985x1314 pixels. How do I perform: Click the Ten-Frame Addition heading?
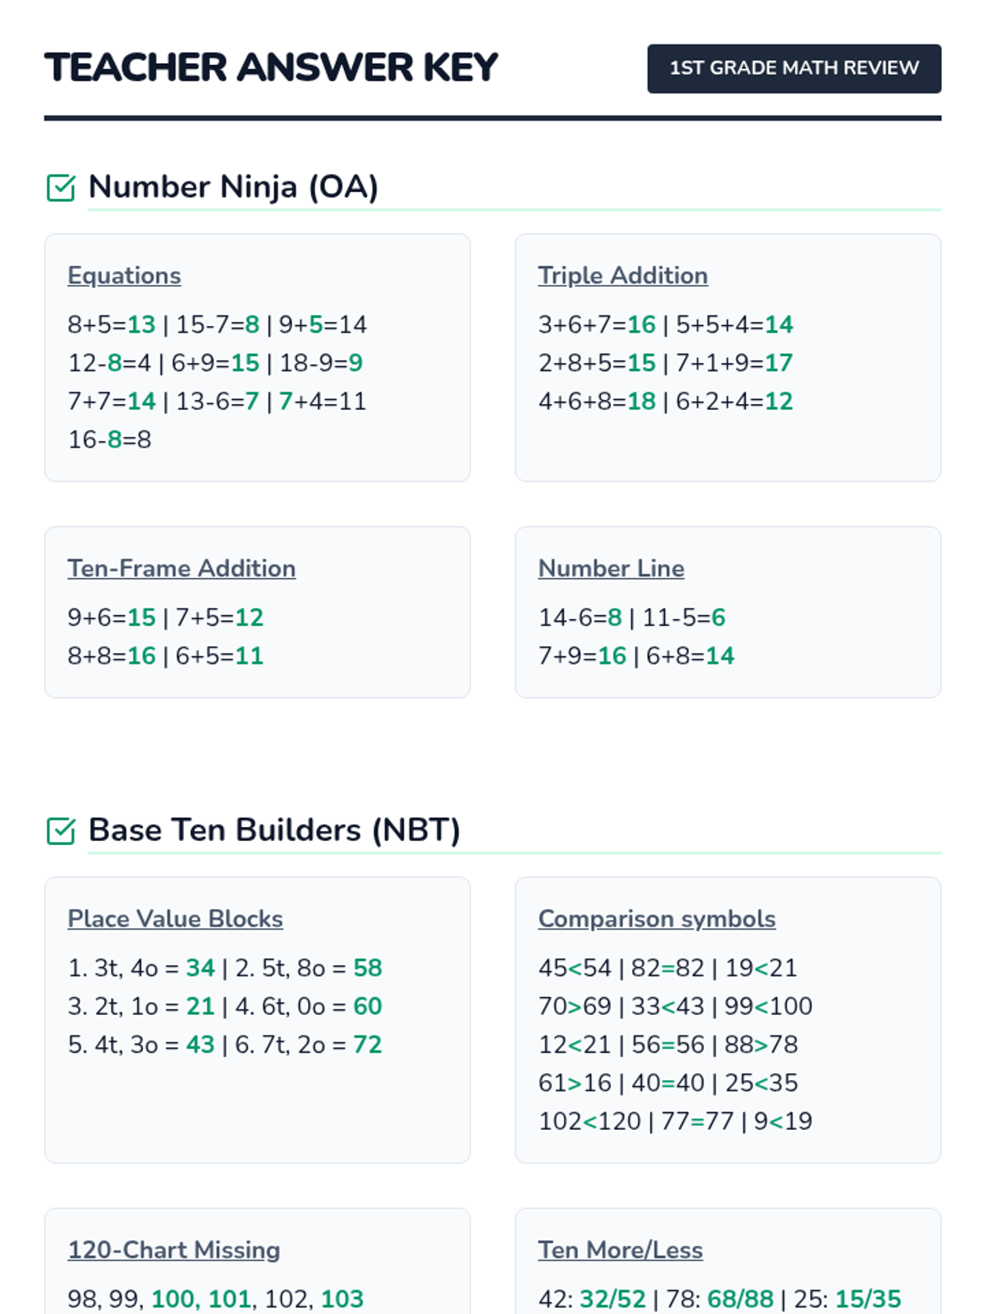coord(181,568)
